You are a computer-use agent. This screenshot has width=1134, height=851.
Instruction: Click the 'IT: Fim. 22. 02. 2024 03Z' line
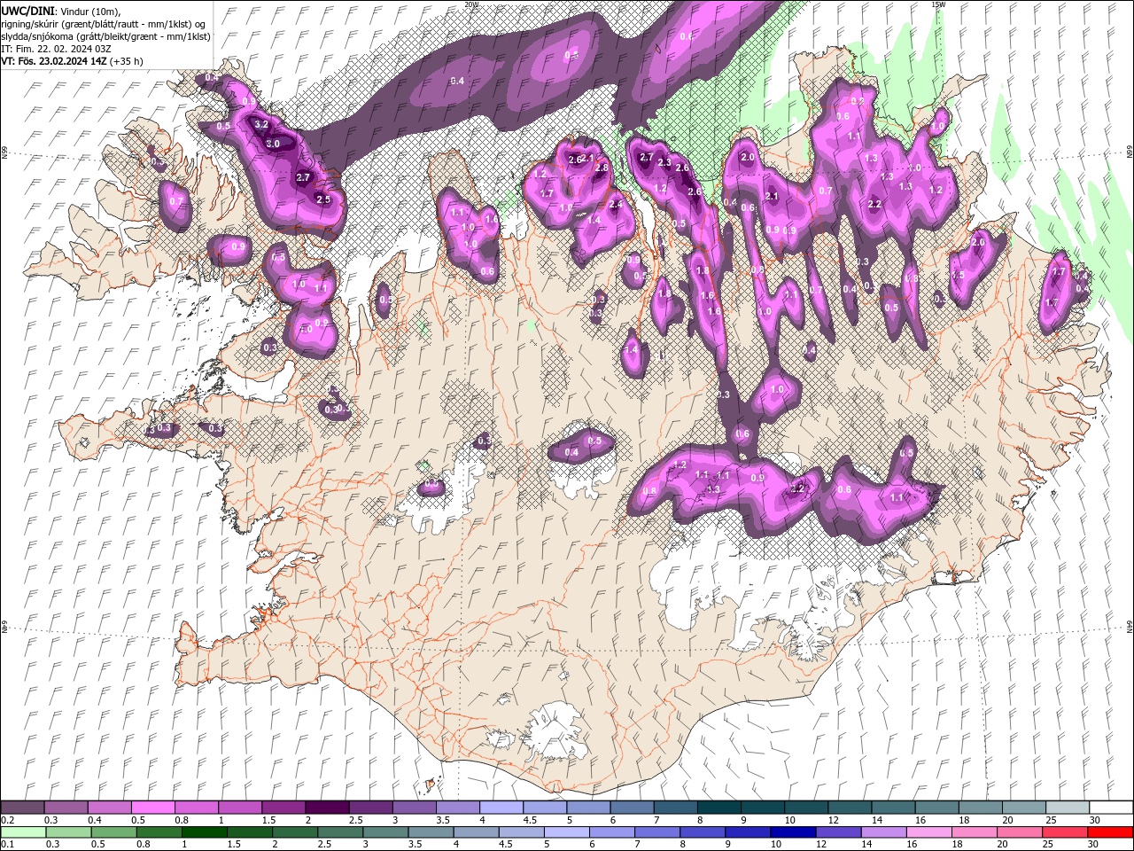coord(54,49)
